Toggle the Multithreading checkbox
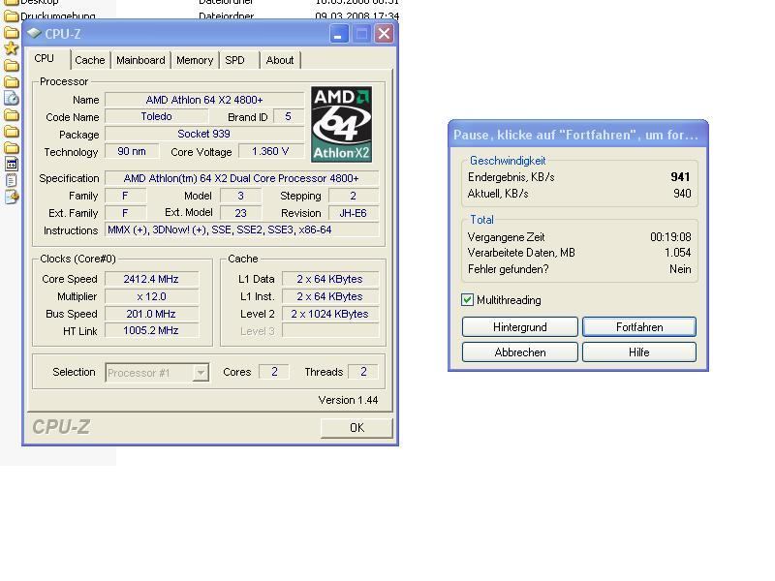The height and width of the screenshot is (581, 775). coord(467,300)
